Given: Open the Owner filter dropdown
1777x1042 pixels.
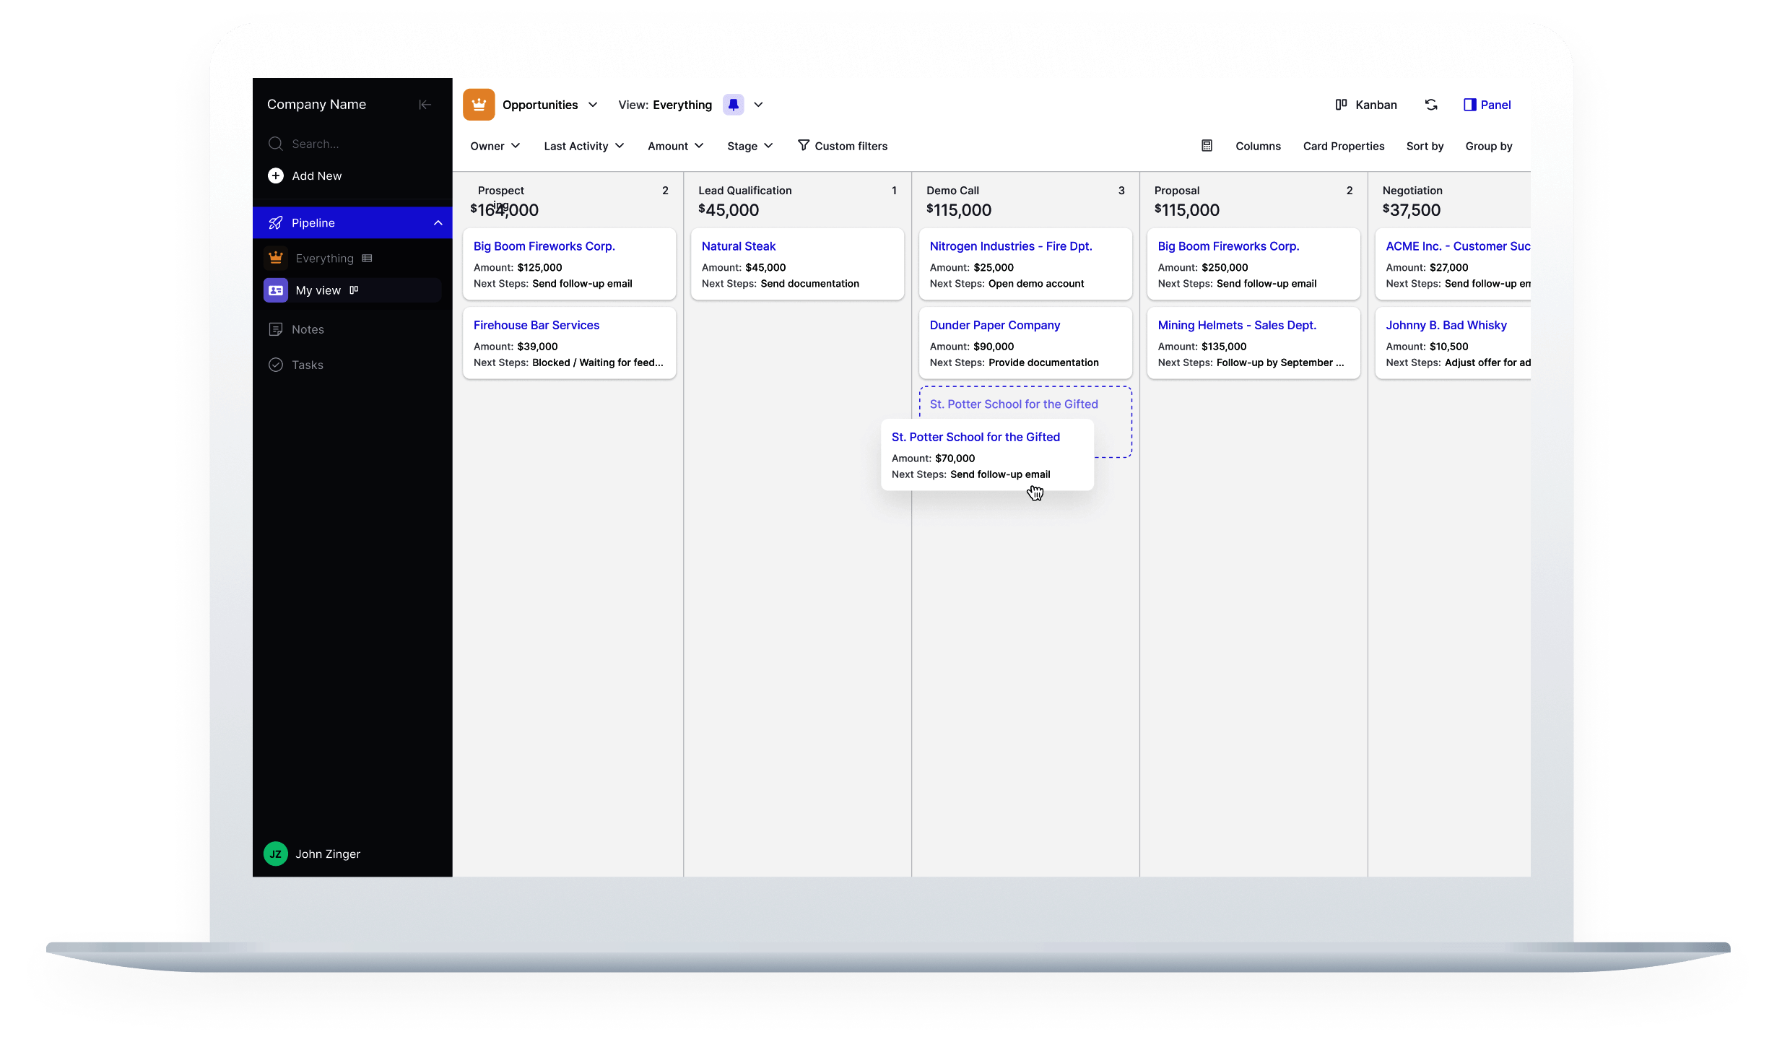Looking at the screenshot, I should click(x=495, y=146).
